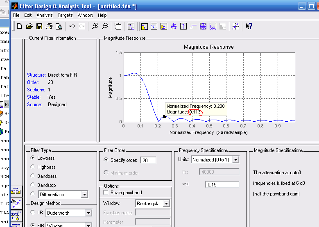This screenshot has height=227, width=319.
Task: Activate Zoom In magnifier tool
Action: (x=95, y=26)
